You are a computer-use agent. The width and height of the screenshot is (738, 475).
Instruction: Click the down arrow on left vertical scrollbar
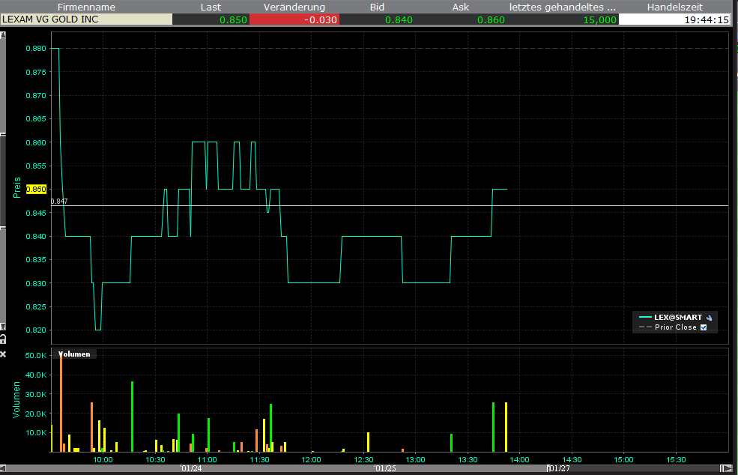(3, 327)
